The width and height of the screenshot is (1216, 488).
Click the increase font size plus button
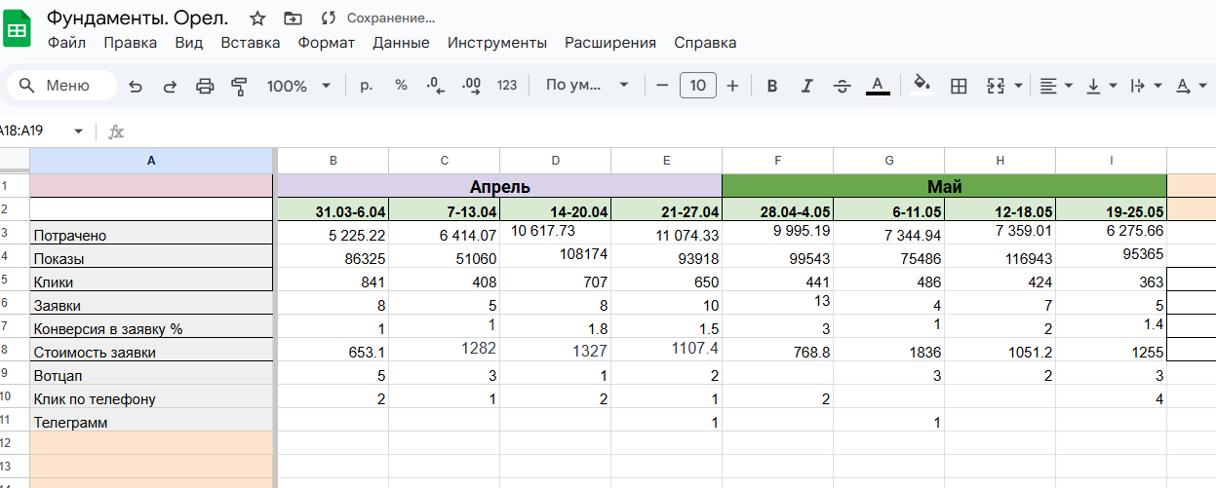733,86
